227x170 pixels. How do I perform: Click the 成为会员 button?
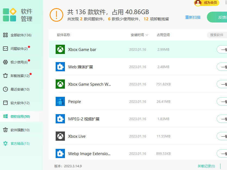pyautogui.click(x=207, y=3)
